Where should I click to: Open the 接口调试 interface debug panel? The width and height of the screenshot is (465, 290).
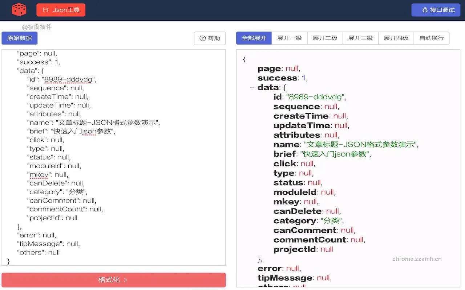click(436, 10)
